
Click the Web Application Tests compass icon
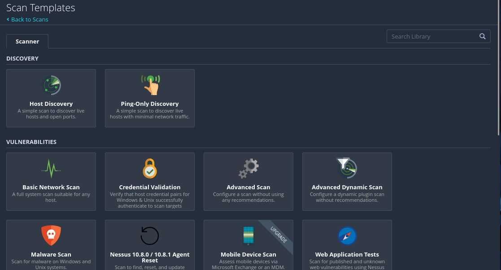[347, 236]
